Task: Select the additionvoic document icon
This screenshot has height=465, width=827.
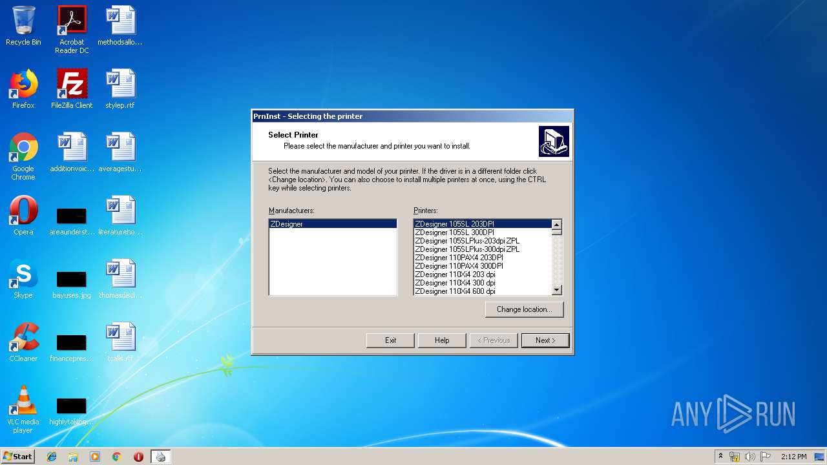Action: click(x=72, y=152)
